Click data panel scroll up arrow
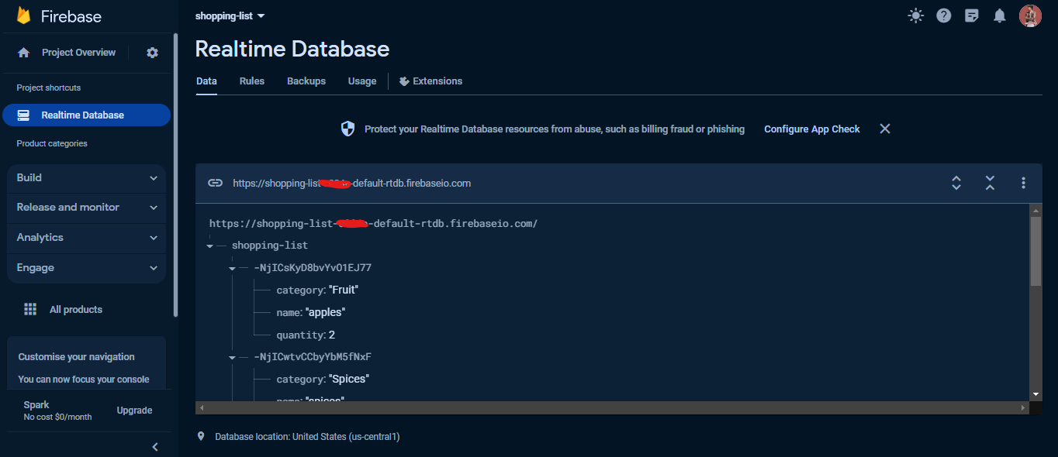The width and height of the screenshot is (1058, 457). coord(1036,210)
